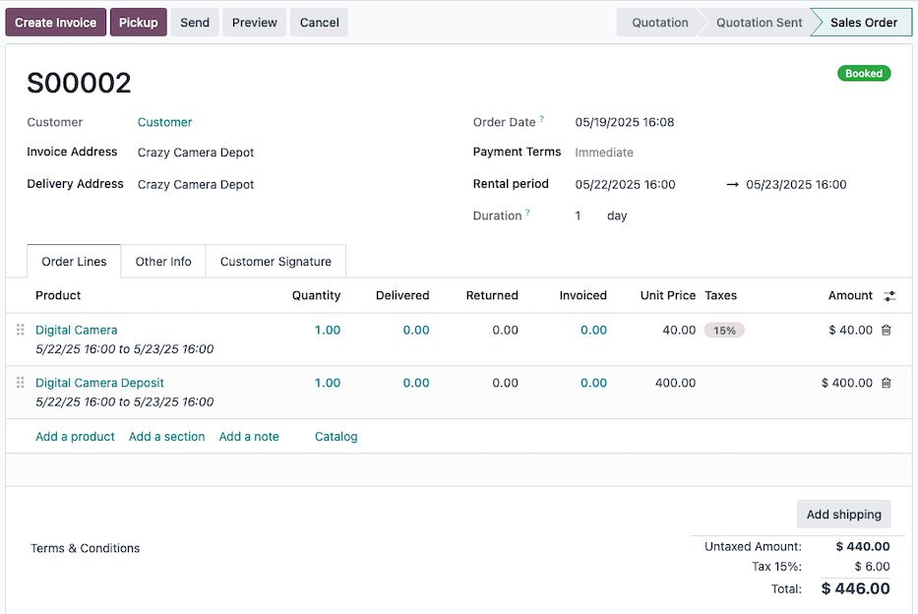Viewport: 918px width, 614px height.
Task: Grab drag handle of Digital Camera Deposit row
Action: 20,383
